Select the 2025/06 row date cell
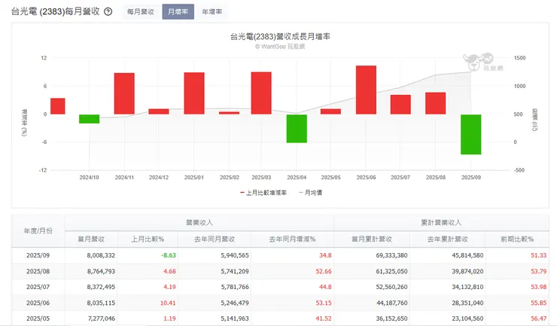Viewport: 557px width, 326px height. 38,303
